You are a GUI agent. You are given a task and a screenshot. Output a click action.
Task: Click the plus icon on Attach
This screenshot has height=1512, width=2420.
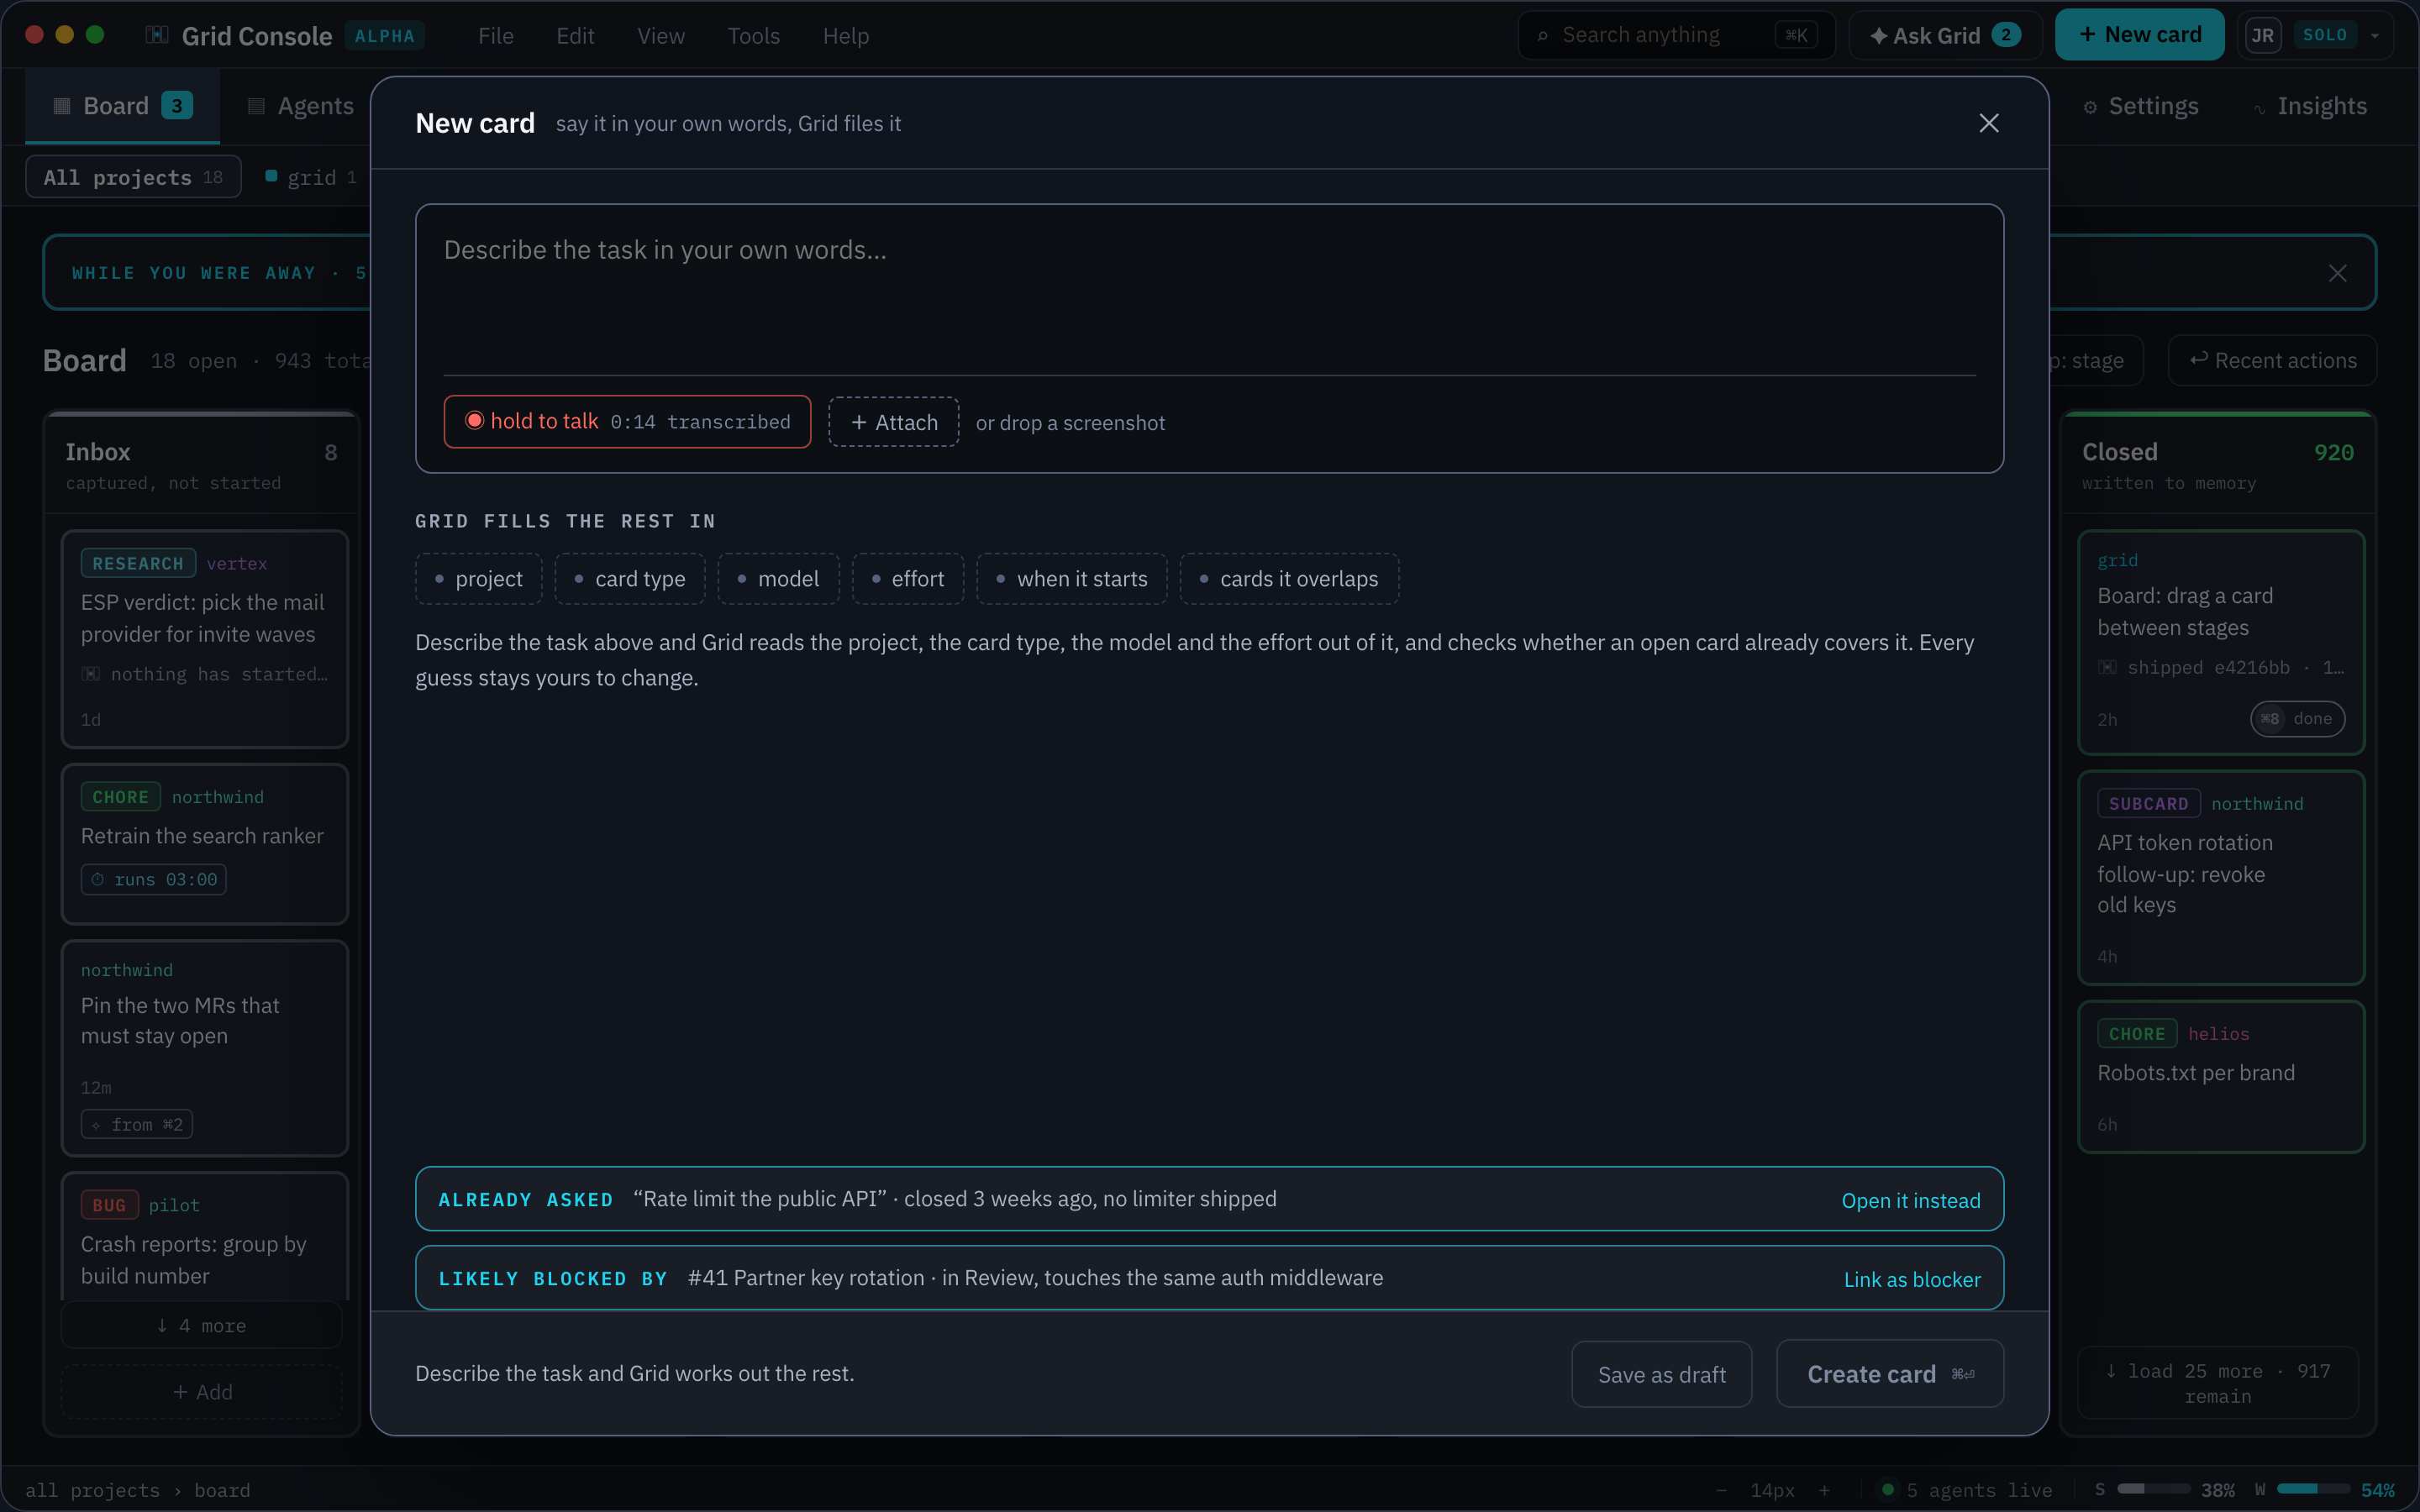pyautogui.click(x=858, y=423)
